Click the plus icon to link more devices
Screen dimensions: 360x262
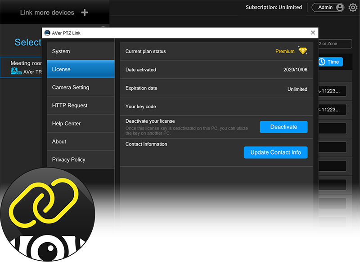click(x=85, y=13)
